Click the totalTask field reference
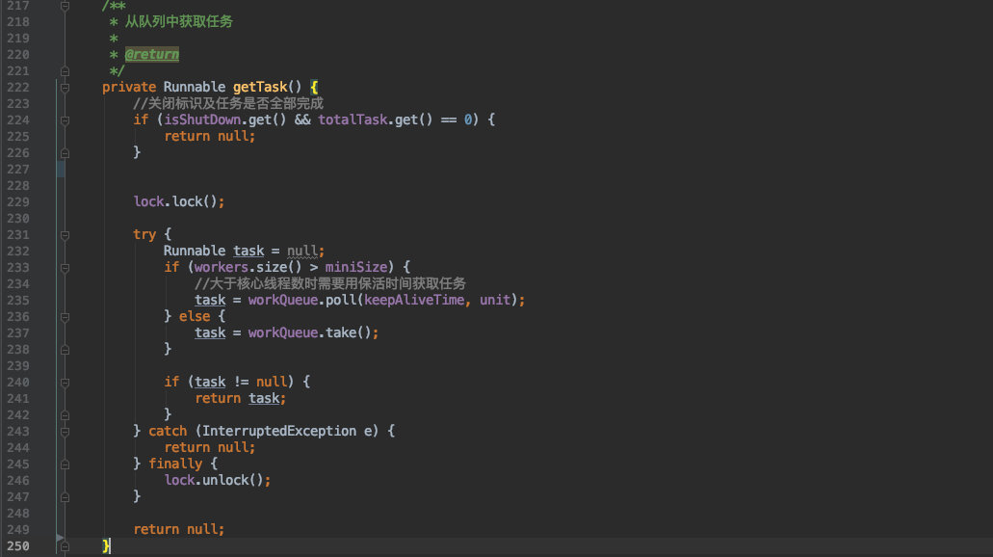The height and width of the screenshot is (557, 993). click(353, 119)
